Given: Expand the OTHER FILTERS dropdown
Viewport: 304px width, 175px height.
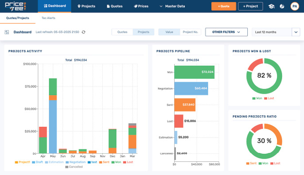Looking at the screenshot, I should coord(226,32).
